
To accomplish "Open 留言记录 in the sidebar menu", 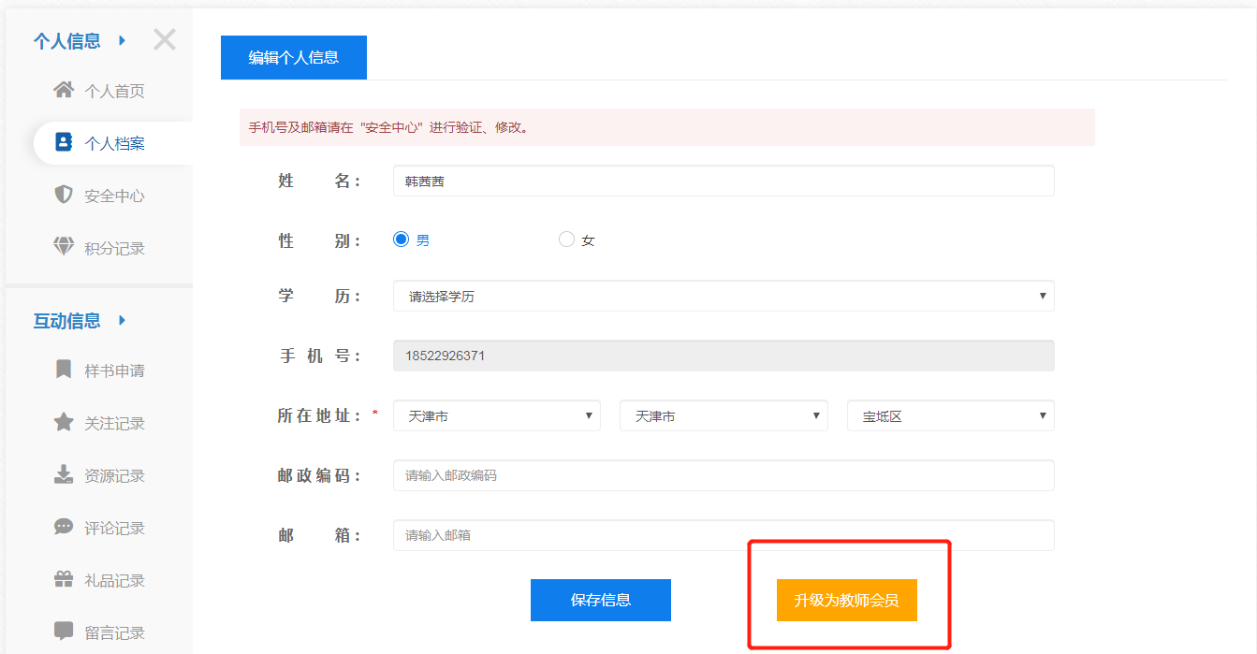I will click(x=114, y=632).
